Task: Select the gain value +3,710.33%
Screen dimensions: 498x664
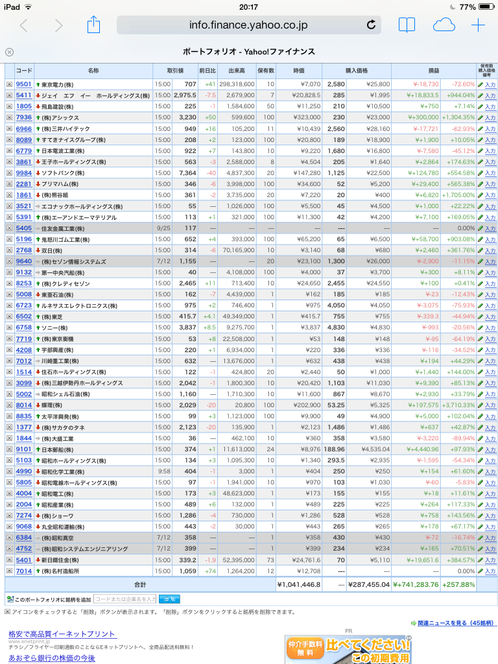Action: click(458, 405)
